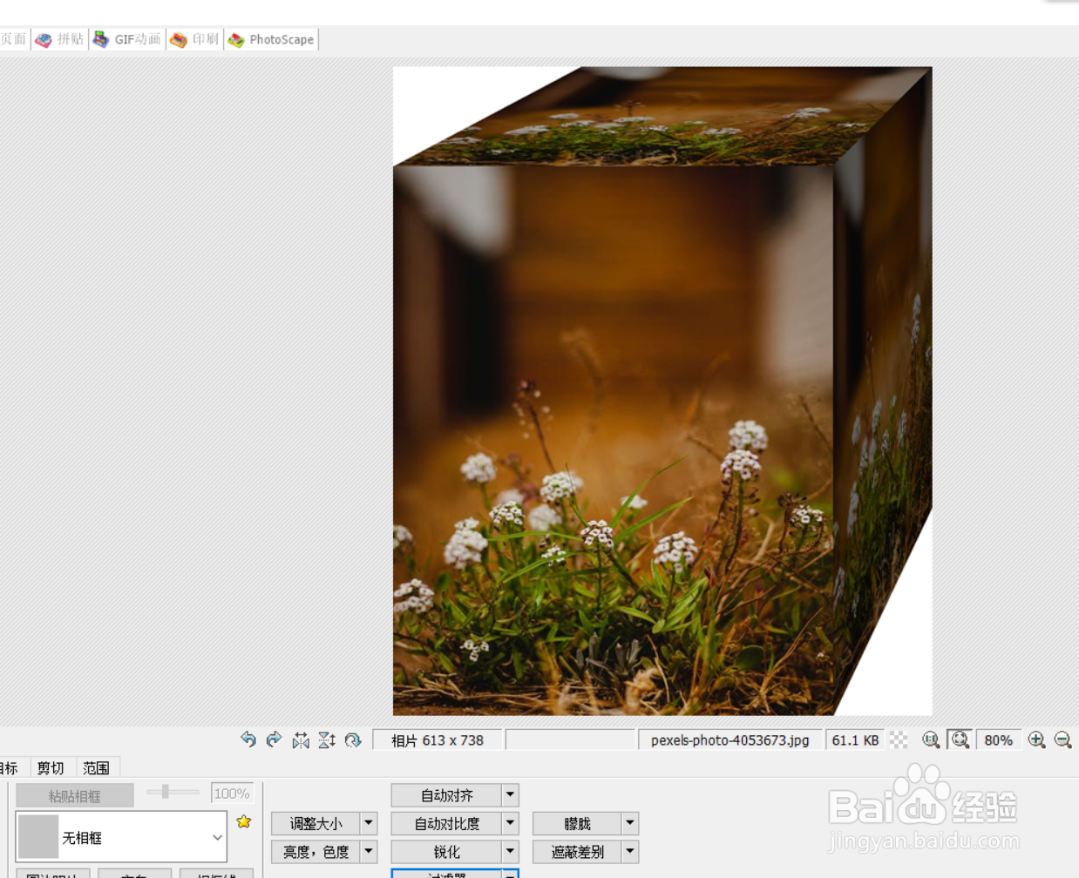Switch to the 剪切 tab
Viewport: 1079px width, 878px height.
[x=50, y=767]
